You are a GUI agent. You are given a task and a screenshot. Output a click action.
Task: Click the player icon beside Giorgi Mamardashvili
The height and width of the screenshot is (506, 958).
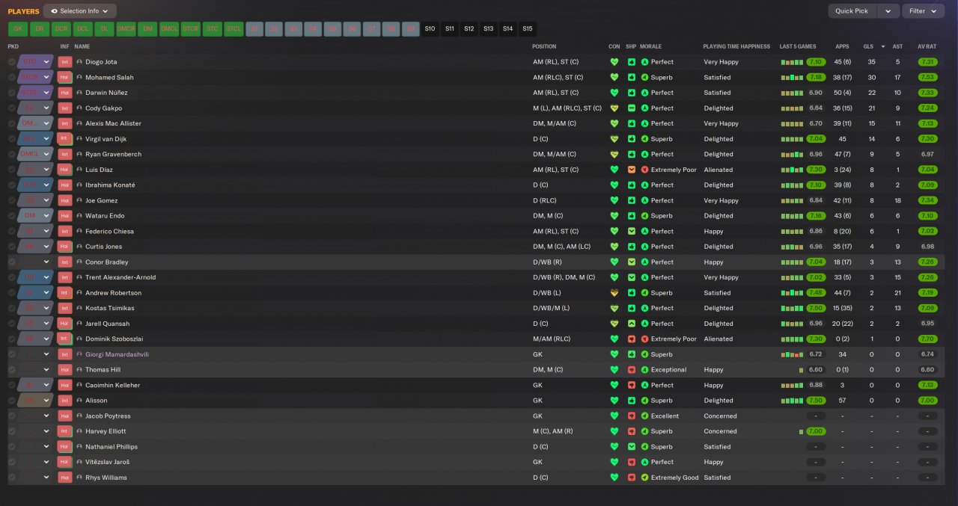[79, 354]
